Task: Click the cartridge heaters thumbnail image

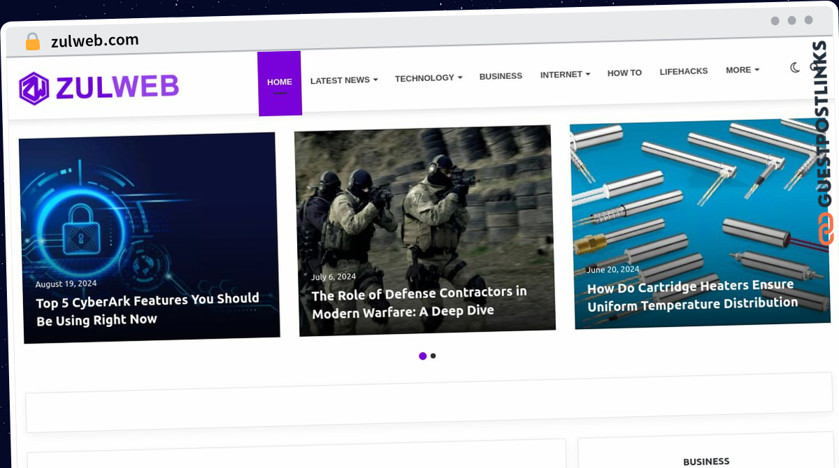Action: pos(700,224)
